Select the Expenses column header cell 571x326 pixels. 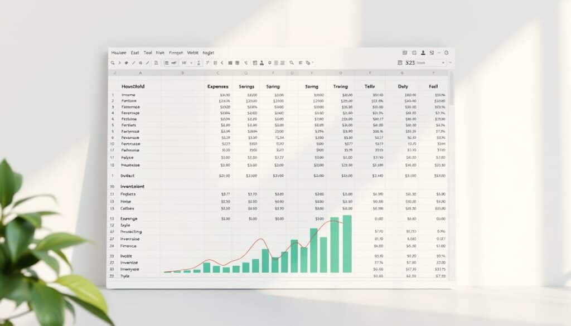pyautogui.click(x=218, y=86)
